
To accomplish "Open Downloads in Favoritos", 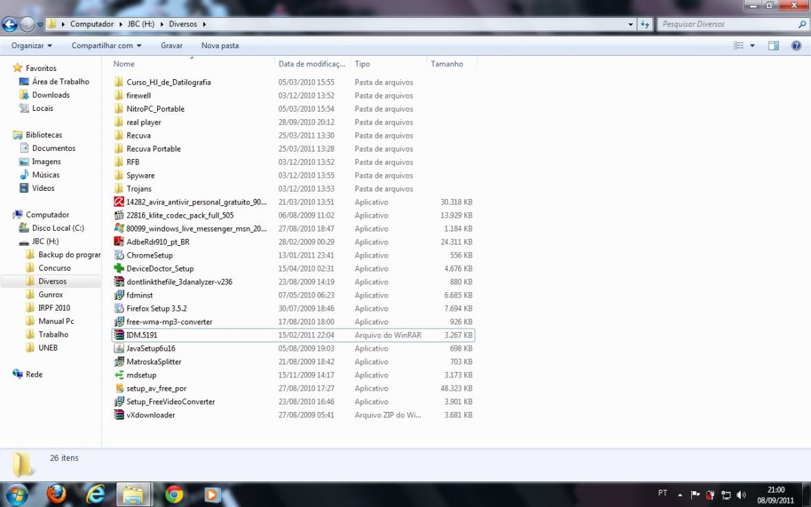I will tap(50, 95).
